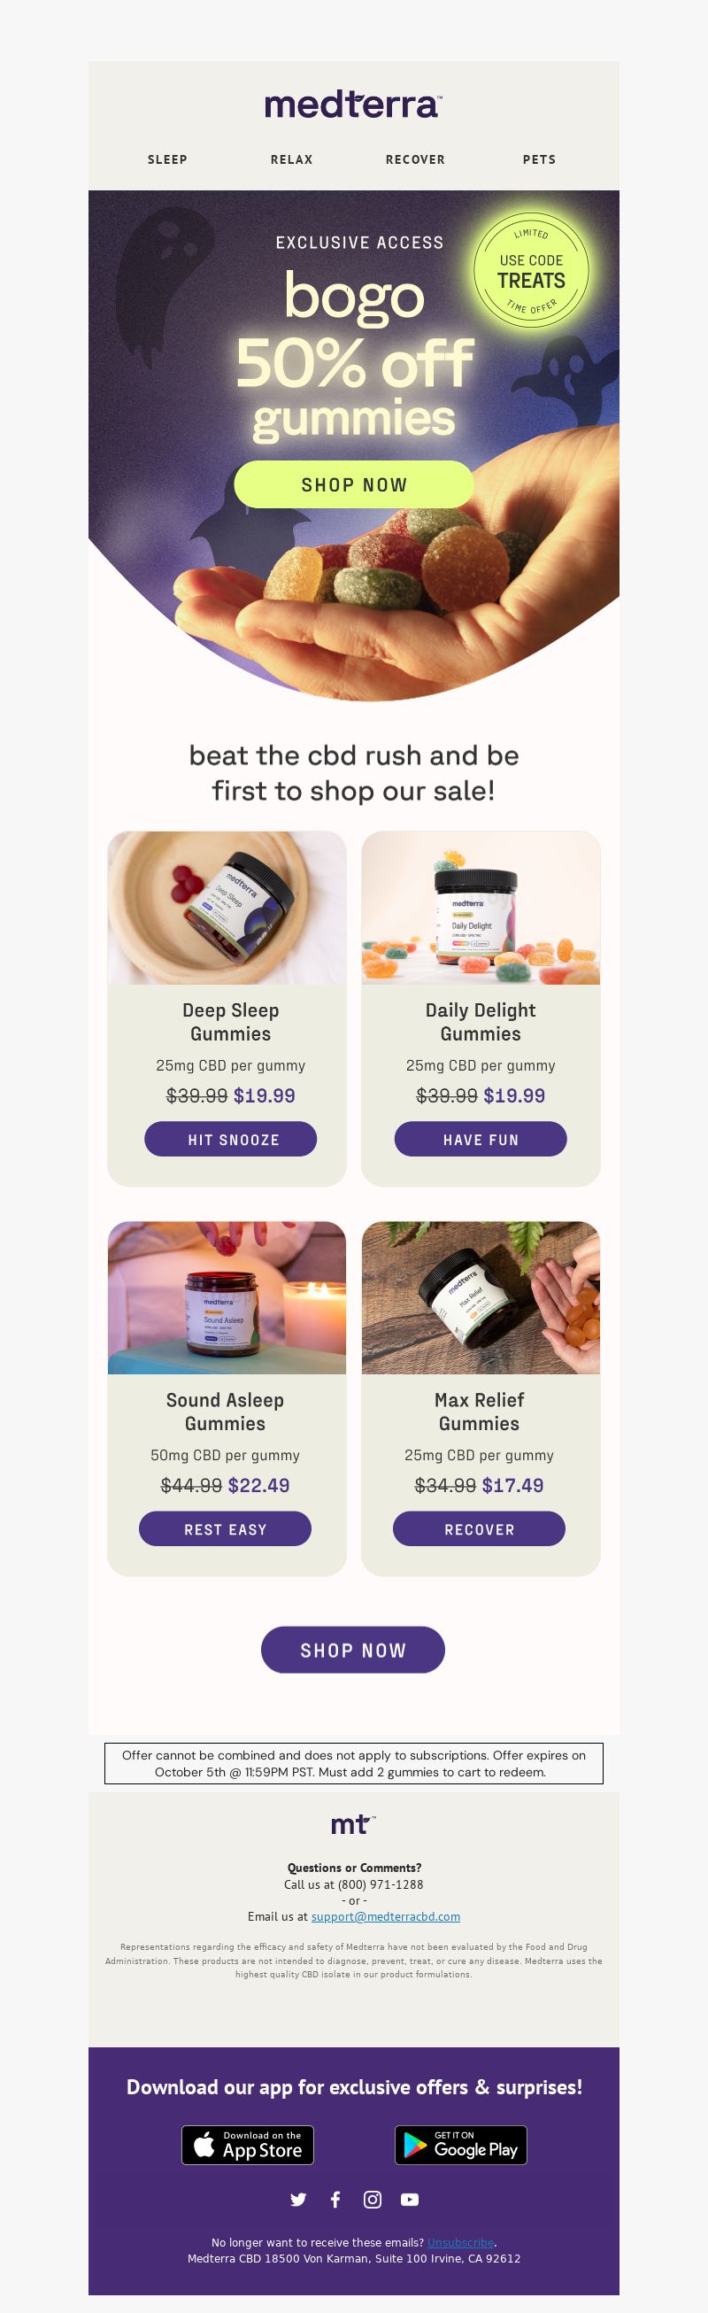708x2313 pixels.
Task: Open the Instagram social icon
Action: coord(373,2199)
